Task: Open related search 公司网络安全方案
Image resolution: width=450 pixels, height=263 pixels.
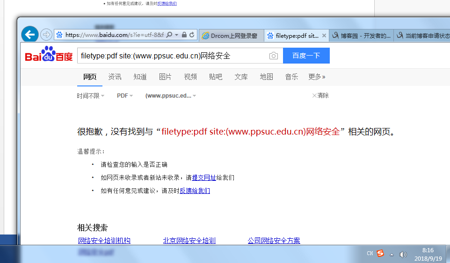Action: click(274, 241)
